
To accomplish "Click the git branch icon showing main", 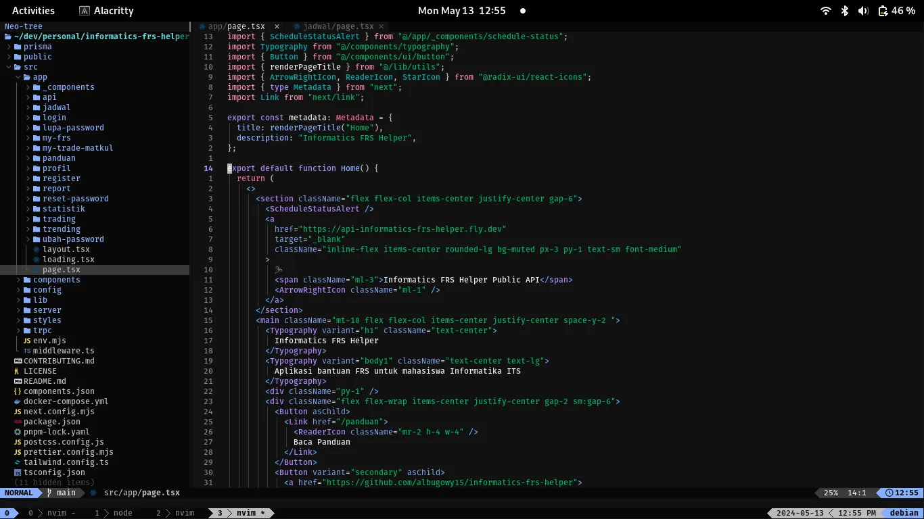I will 48,493.
